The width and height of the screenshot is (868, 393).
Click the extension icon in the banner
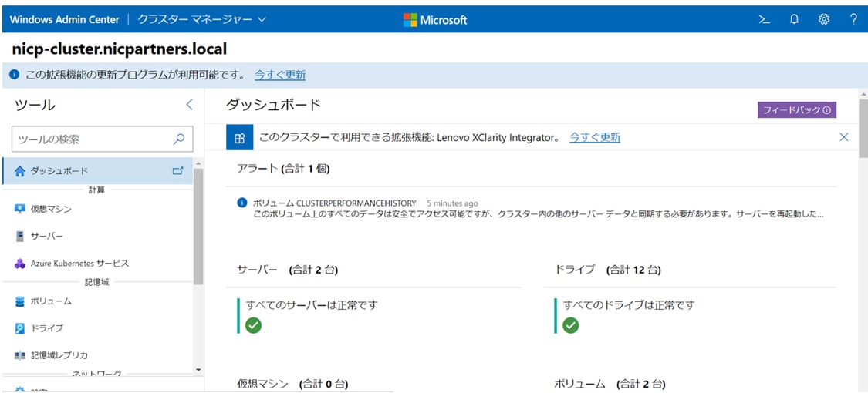click(239, 138)
